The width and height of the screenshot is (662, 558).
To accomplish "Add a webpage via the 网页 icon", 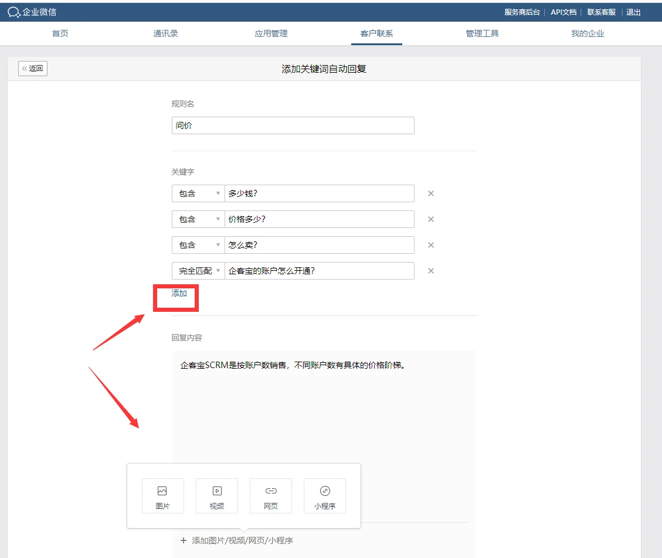I will click(x=271, y=495).
